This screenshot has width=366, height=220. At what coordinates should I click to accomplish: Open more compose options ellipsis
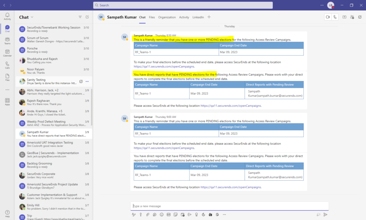(224, 215)
